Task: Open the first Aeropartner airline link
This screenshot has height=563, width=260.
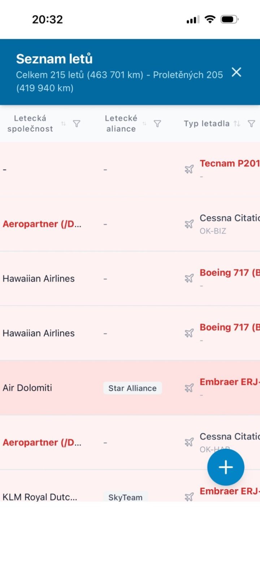Action: pyautogui.click(x=42, y=224)
